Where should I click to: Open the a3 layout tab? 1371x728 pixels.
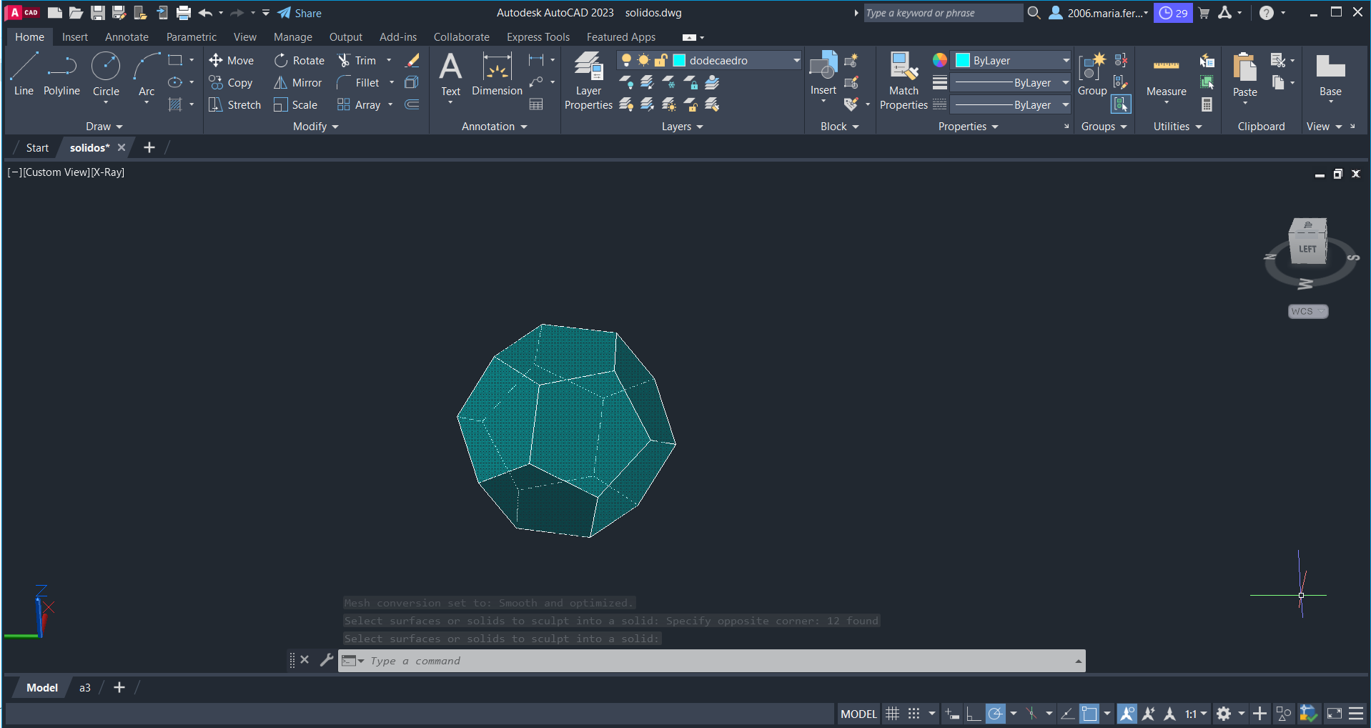84,688
